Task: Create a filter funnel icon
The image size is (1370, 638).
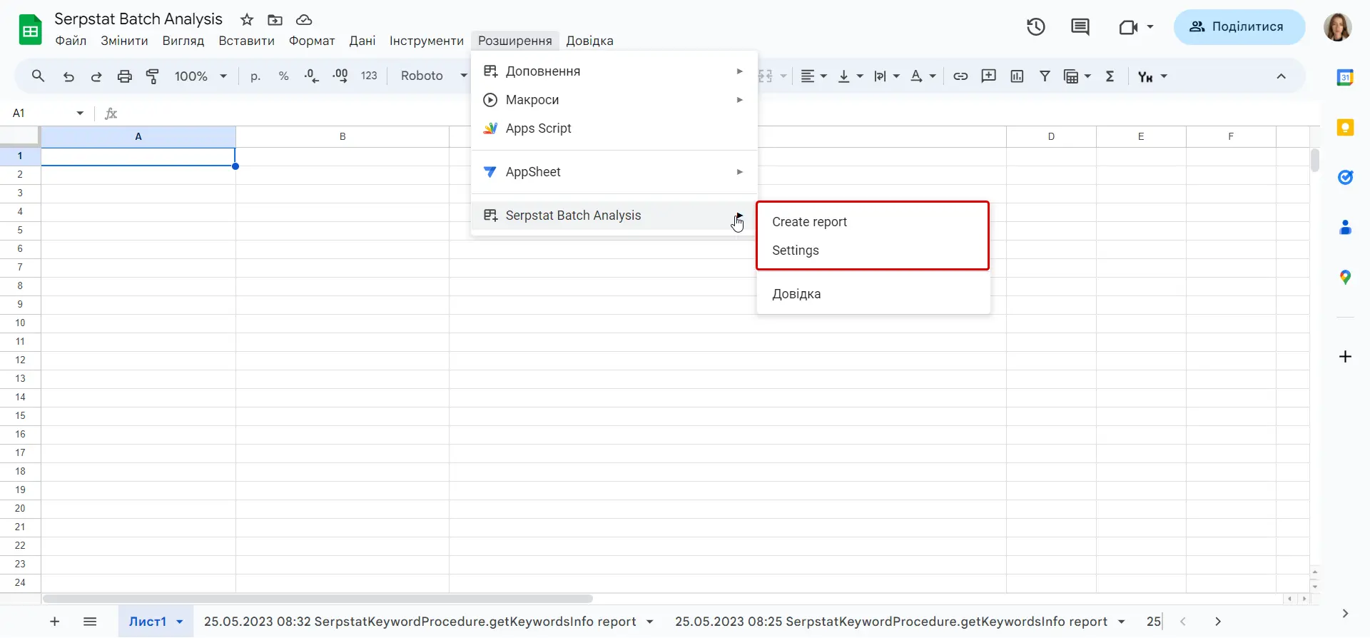Action: click(x=1045, y=76)
